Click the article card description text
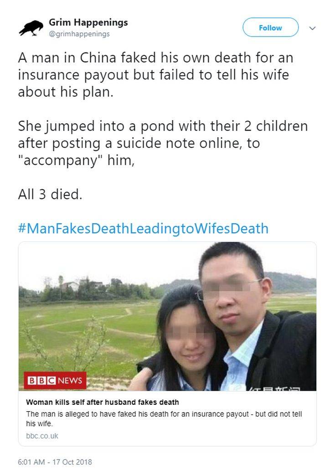The image size is (335, 471). [x=164, y=419]
